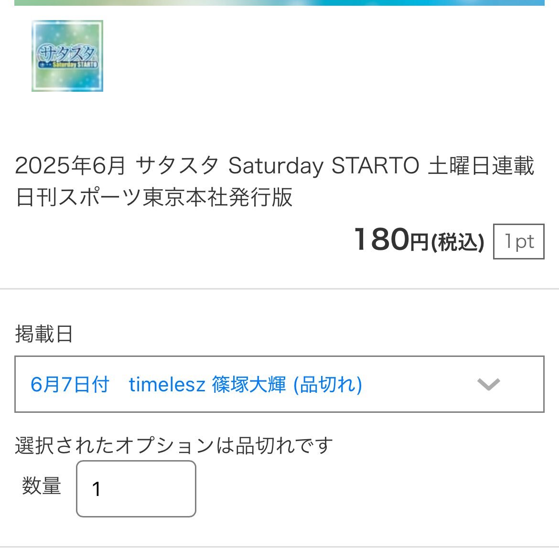Click the 掲載日 field label
The image size is (559, 549).
pos(44,334)
